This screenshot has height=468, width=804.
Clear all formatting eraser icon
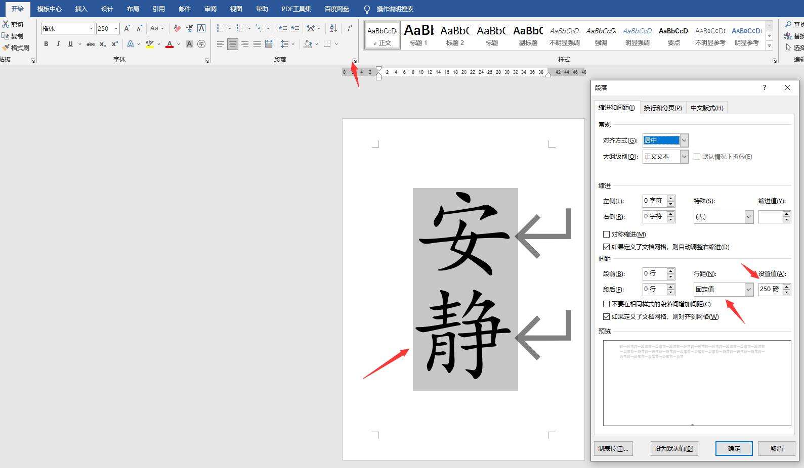pos(177,28)
